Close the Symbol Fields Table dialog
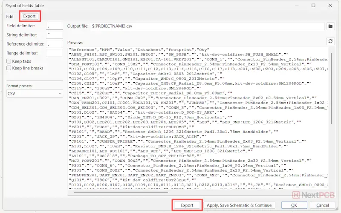Image resolution: width=341 pixels, height=213 pixels. pos(330,6)
